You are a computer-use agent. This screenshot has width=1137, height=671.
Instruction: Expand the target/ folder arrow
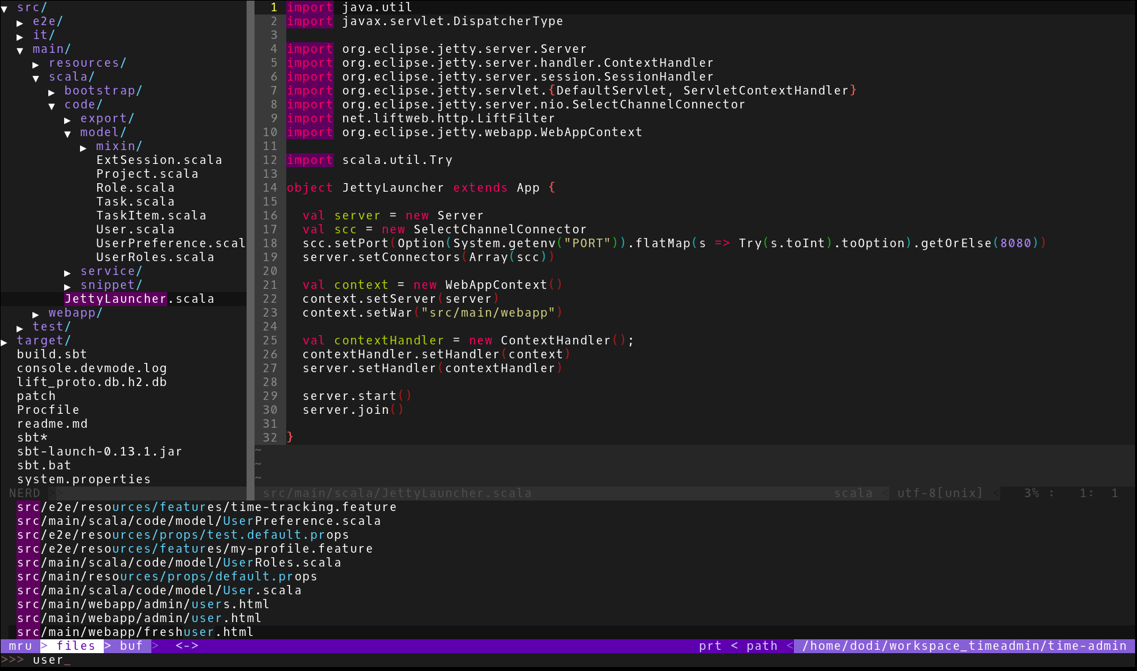click(x=5, y=342)
